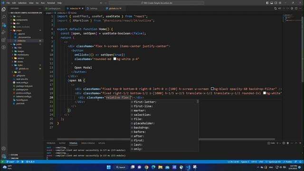Choose the placeholder: suggestion
This screenshot has height=171, width=304.
(164, 123)
